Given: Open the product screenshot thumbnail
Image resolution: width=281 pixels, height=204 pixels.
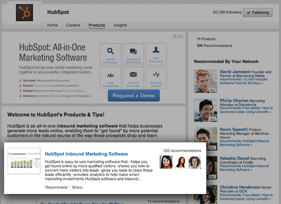Looking at the screenshot, I should (24, 161).
